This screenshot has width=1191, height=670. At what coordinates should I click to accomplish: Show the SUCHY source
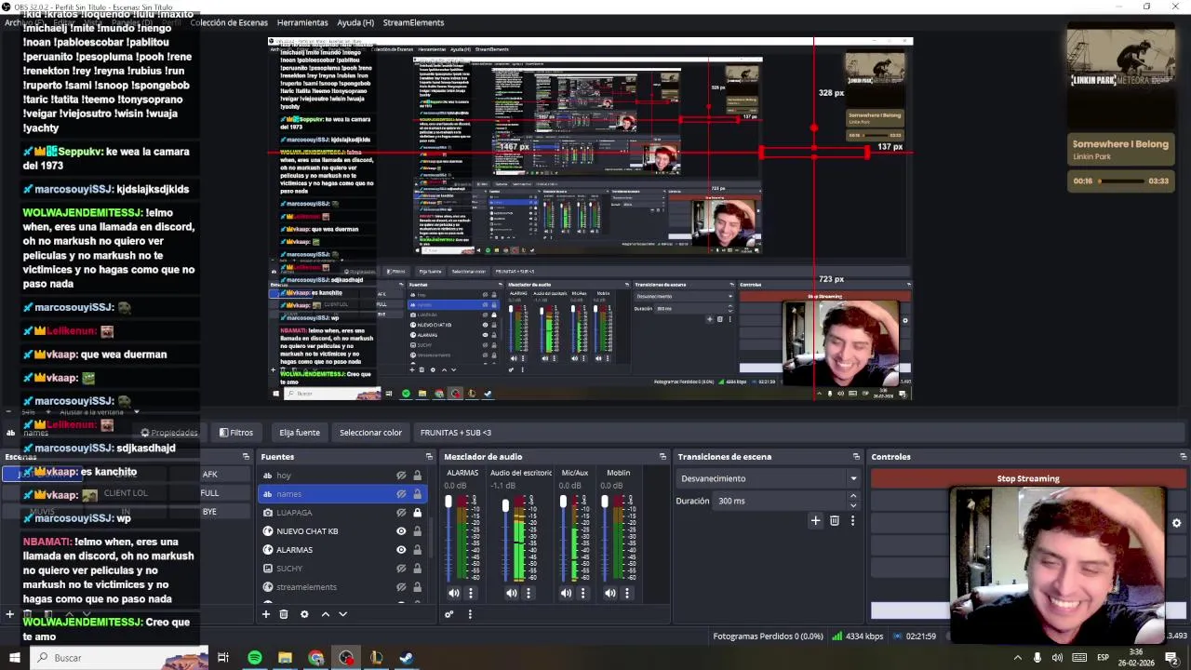pos(401,569)
